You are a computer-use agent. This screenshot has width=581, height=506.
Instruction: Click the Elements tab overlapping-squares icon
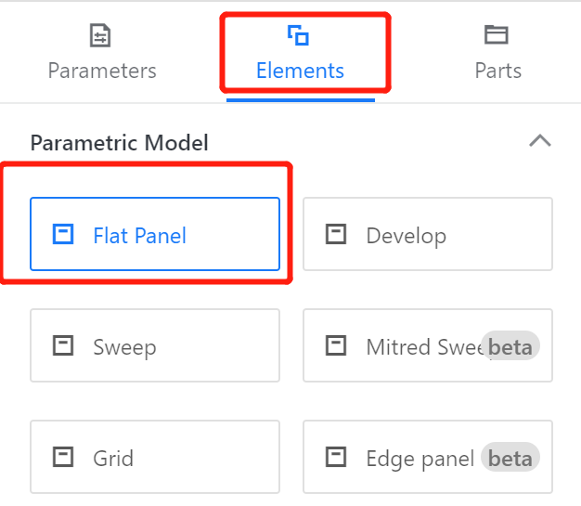click(298, 35)
